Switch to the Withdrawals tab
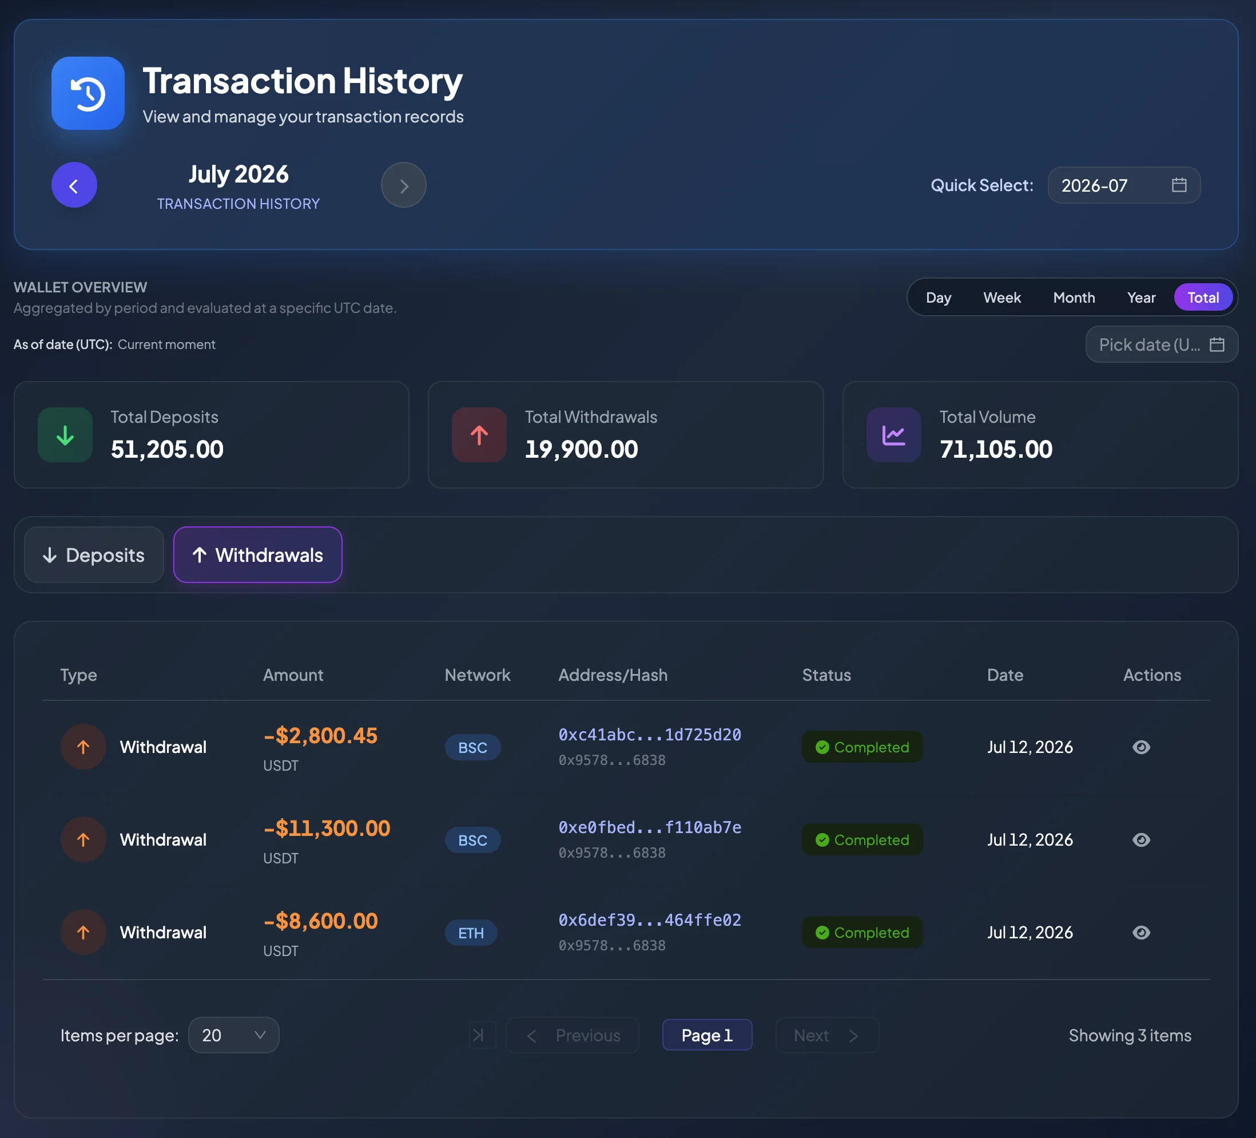 click(258, 554)
